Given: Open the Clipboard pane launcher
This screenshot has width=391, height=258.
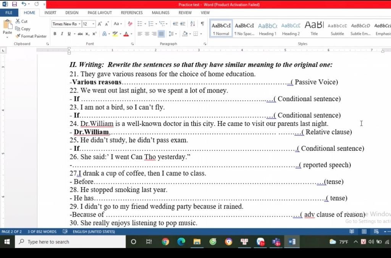Looking at the screenshot, I should 47,44.
